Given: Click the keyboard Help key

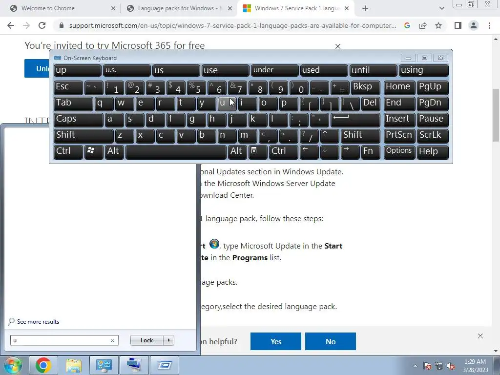Looking at the screenshot, I should pos(433,152).
